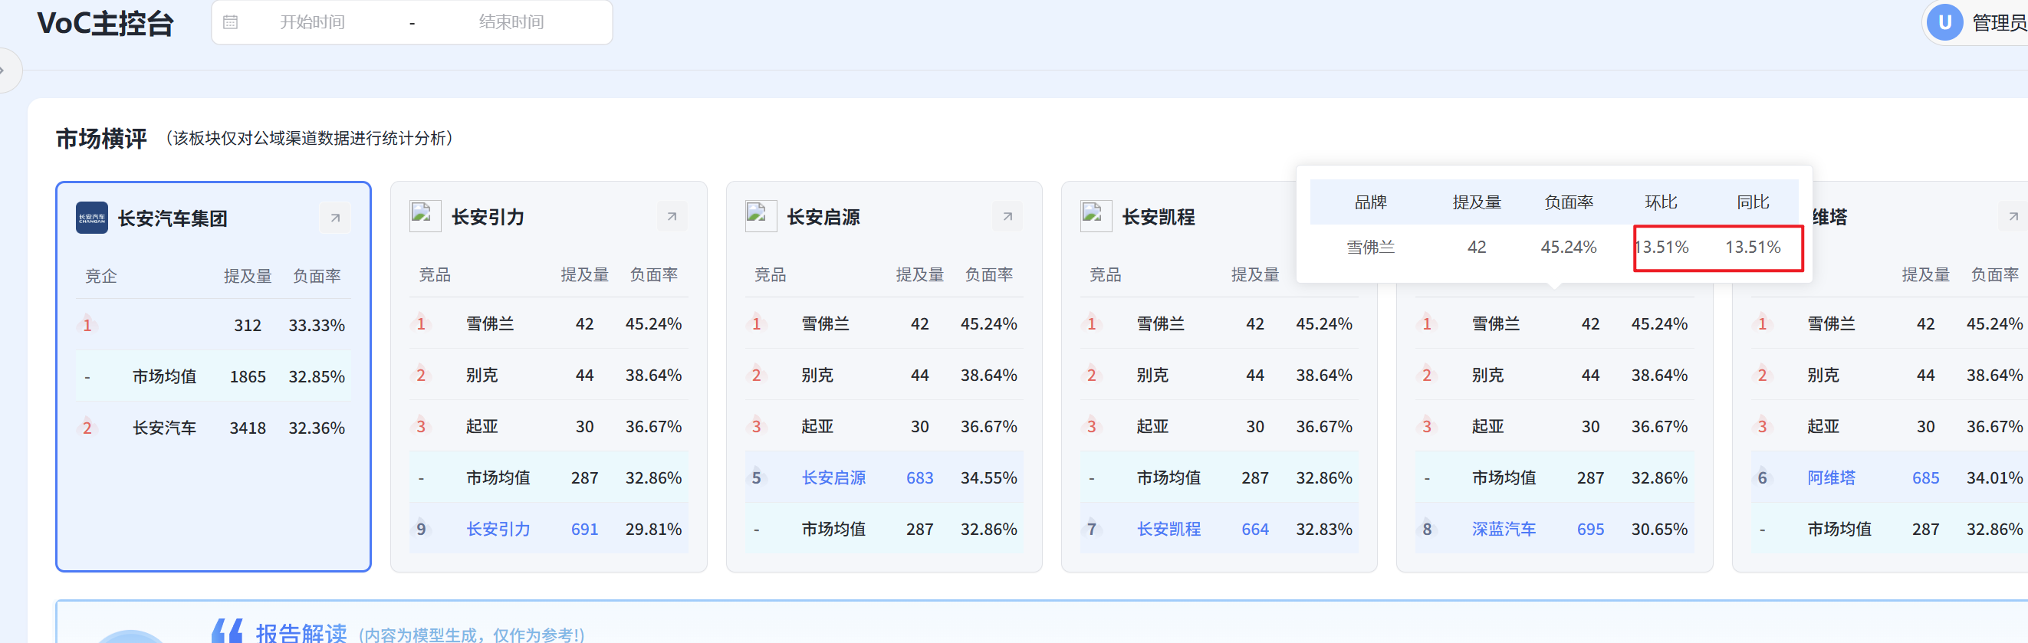Screen dimensions: 2028x643
Task: Open the blue 深蓝汽车 link in rank 8 row
Action: point(1504,530)
